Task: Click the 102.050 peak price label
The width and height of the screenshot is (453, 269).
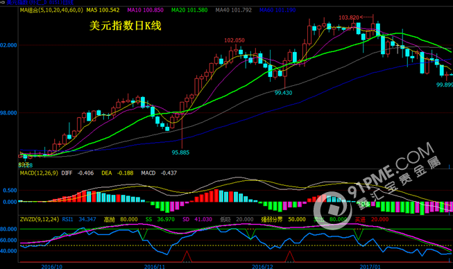Action: click(234, 40)
